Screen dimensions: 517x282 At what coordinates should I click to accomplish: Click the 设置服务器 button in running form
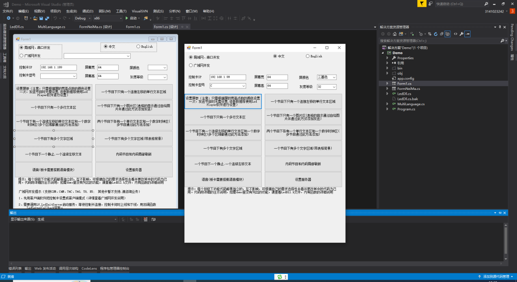[303, 179]
